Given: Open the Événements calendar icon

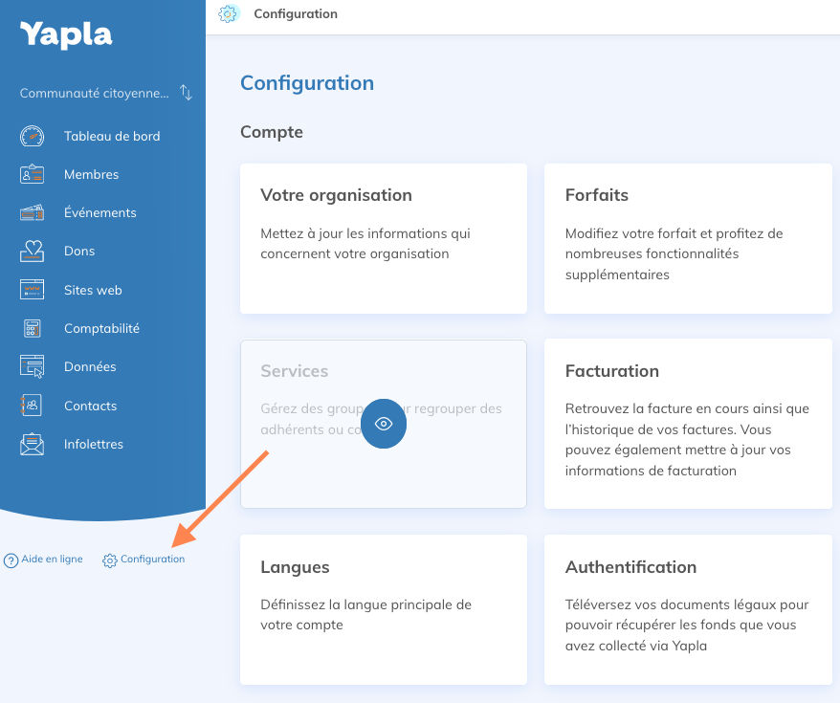Looking at the screenshot, I should tap(32, 212).
